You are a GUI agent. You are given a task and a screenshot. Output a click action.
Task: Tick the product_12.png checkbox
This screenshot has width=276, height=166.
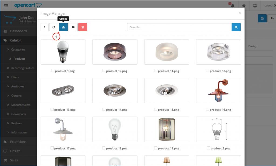(207, 70)
